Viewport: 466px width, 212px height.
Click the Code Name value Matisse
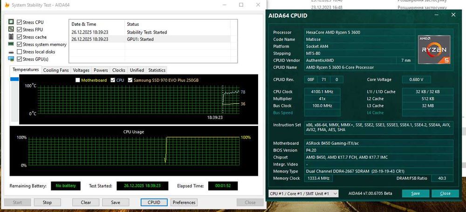pos(359,39)
